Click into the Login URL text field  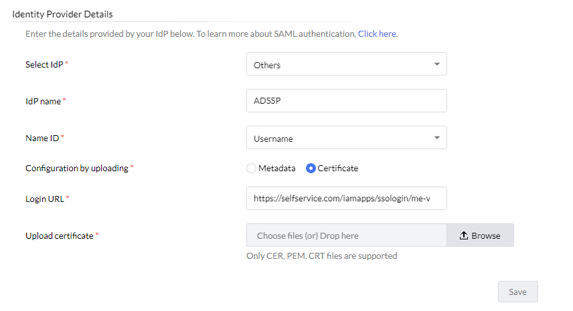346,199
